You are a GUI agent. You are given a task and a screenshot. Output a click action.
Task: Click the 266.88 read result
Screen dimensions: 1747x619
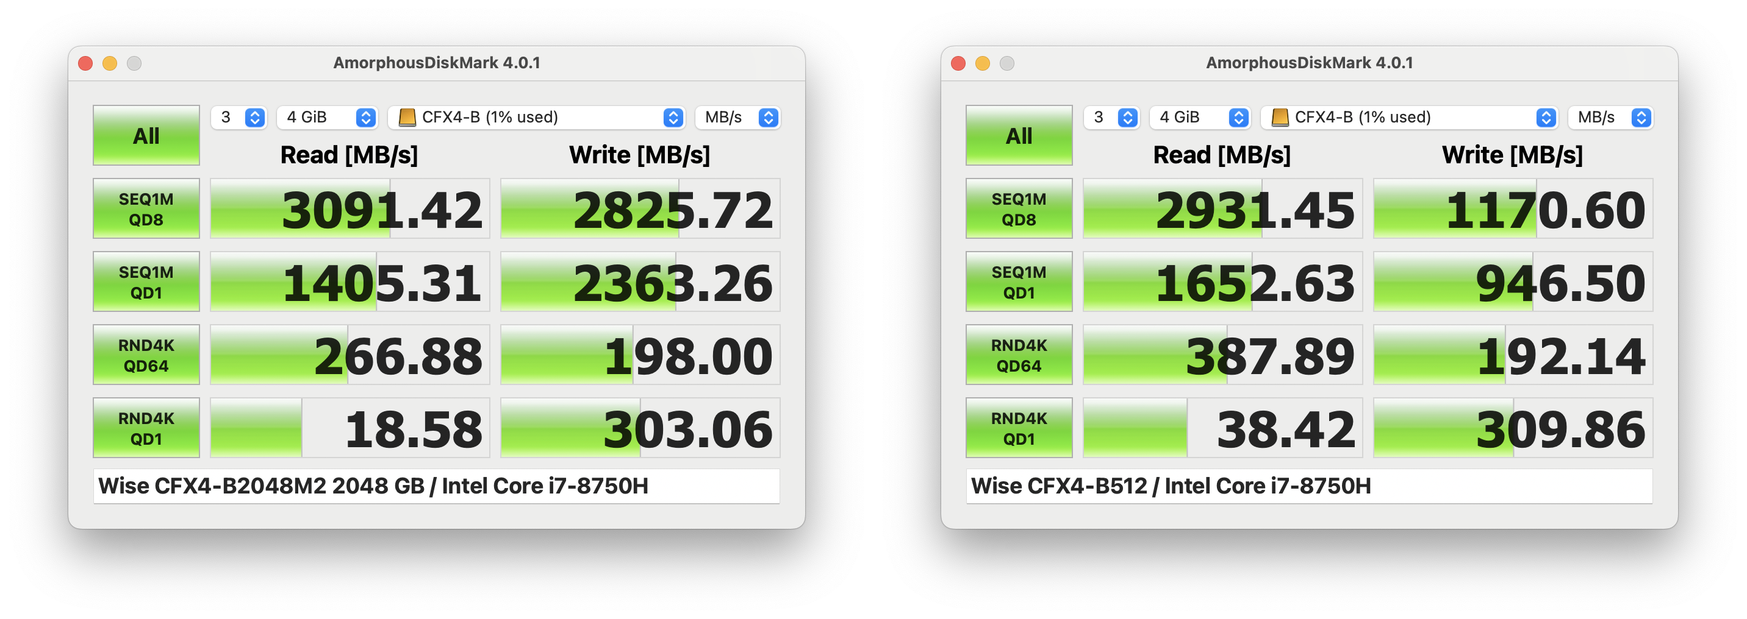pyautogui.click(x=350, y=355)
